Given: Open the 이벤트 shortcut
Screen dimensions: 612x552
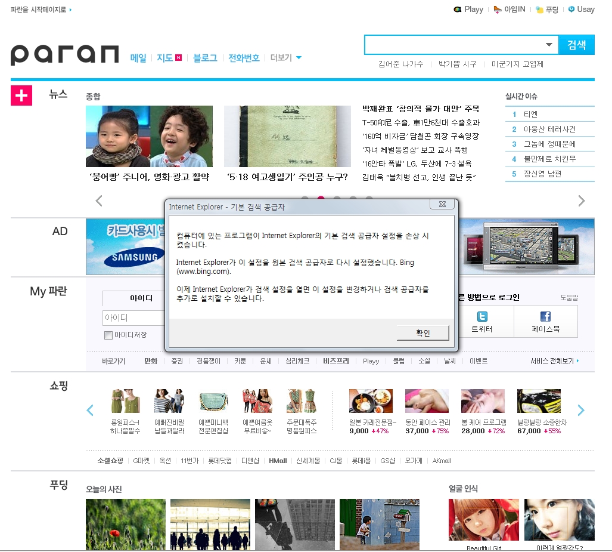Looking at the screenshot, I should 479,361.
